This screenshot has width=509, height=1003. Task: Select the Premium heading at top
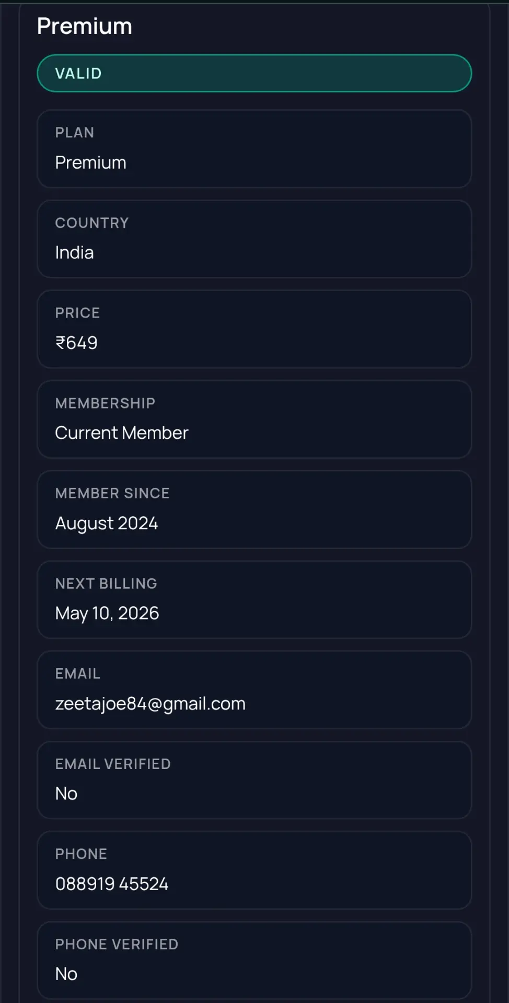pyautogui.click(x=85, y=26)
